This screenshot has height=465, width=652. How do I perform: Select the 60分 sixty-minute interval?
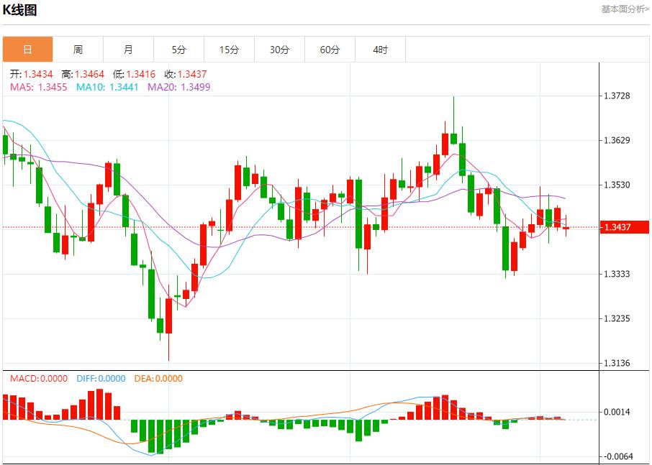(x=330, y=49)
